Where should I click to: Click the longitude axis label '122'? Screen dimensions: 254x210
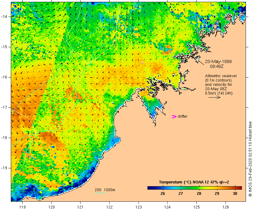click(109, 207)
